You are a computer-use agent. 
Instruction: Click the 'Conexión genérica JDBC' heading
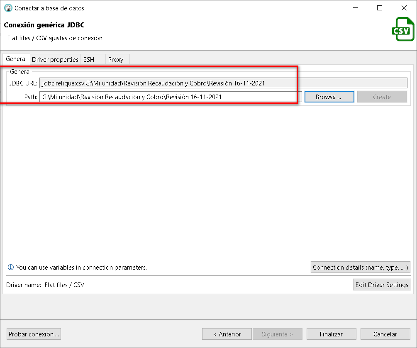pyautogui.click(x=44, y=25)
